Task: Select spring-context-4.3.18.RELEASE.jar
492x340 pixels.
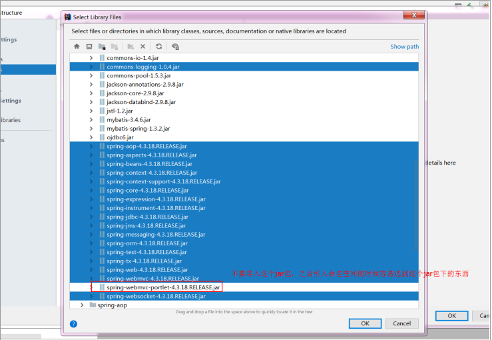Action: (x=244, y=173)
